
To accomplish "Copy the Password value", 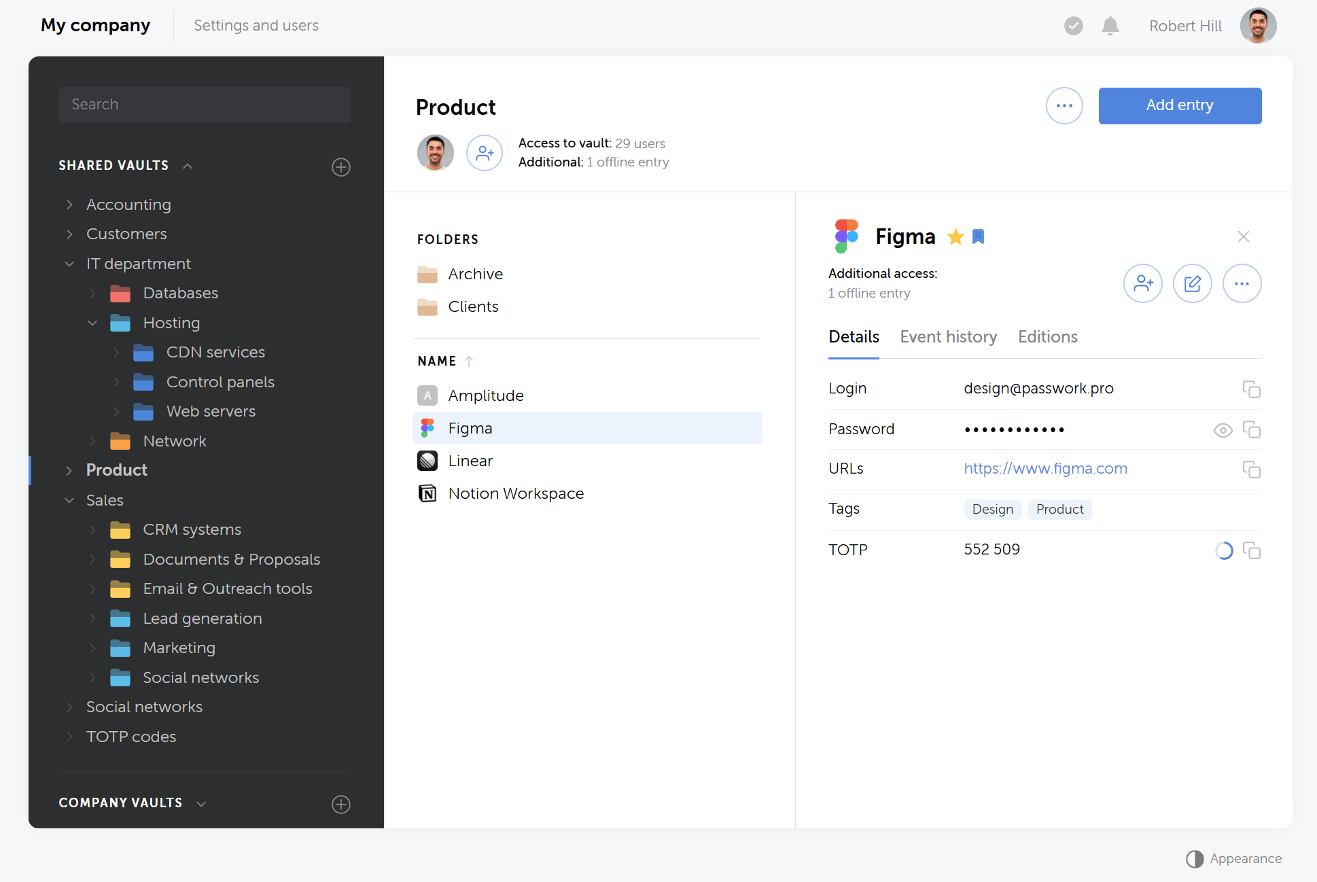I will click(x=1251, y=429).
